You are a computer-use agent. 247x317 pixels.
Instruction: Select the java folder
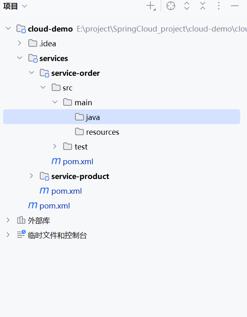pyautogui.click(x=93, y=117)
